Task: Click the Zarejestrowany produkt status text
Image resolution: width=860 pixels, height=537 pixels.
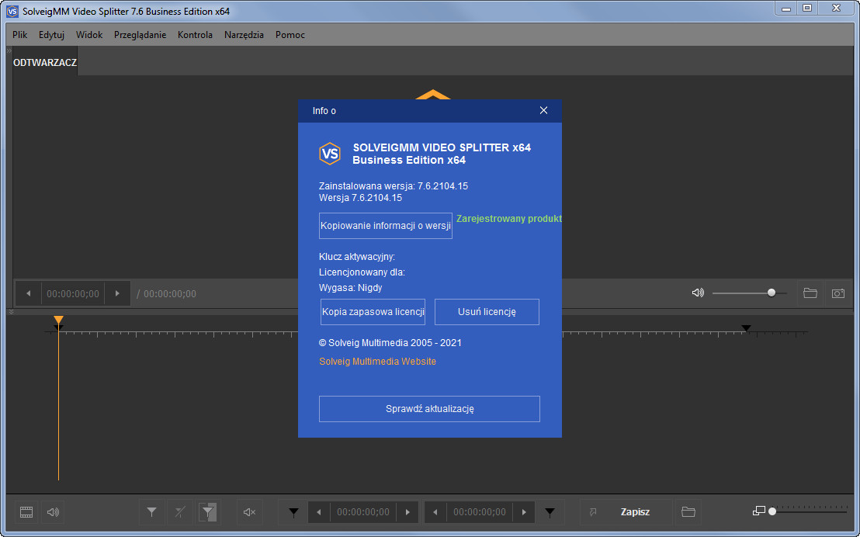Action: tap(509, 218)
